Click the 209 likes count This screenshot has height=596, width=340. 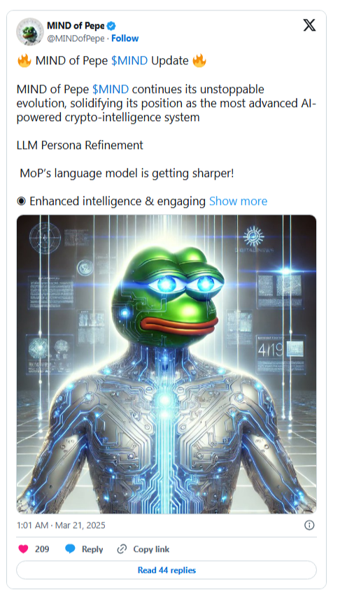coord(42,549)
